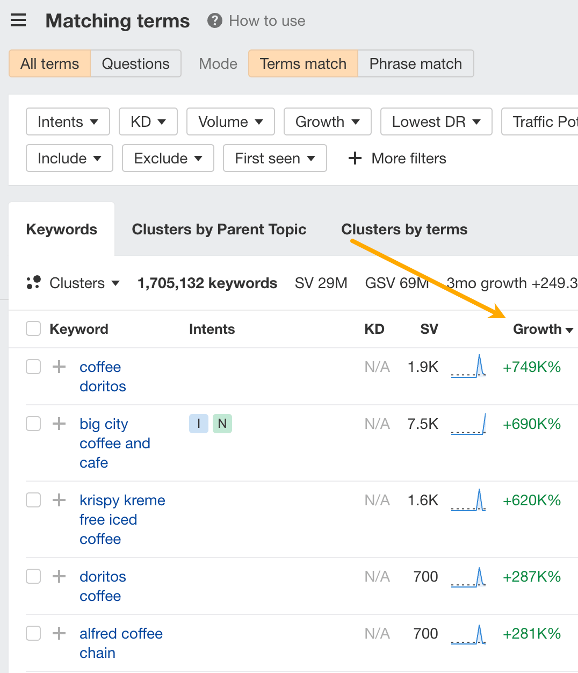Click plus icon beside doritos coffee
The image size is (578, 673).
[58, 576]
